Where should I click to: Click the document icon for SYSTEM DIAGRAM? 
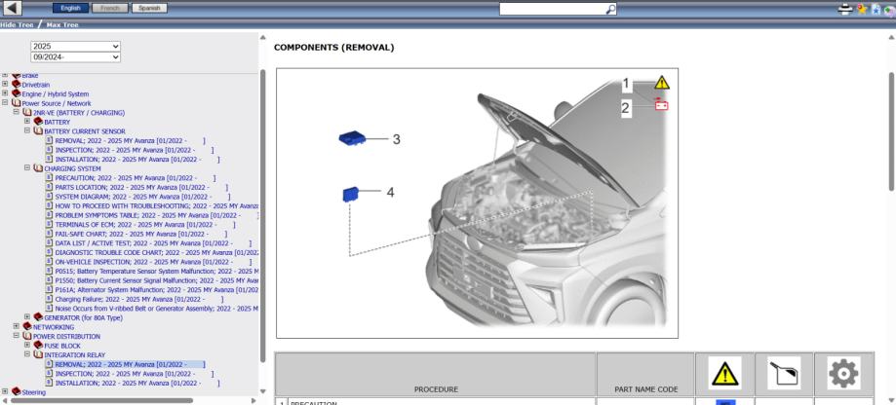pos(49,197)
